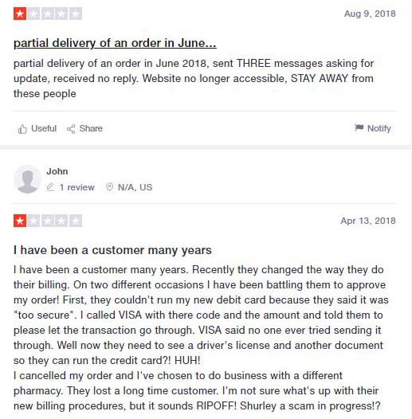The height and width of the screenshot is (419, 412).
Task: Click the Apr 13, 2018 date
Action: [x=368, y=221]
